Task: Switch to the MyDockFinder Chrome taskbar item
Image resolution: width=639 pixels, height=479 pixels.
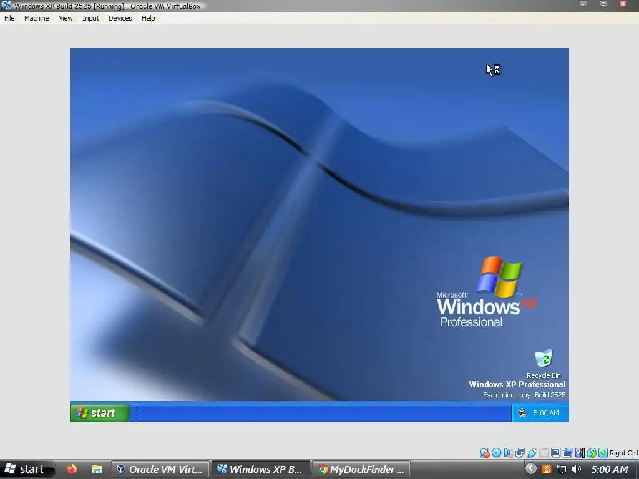Action: (x=361, y=469)
